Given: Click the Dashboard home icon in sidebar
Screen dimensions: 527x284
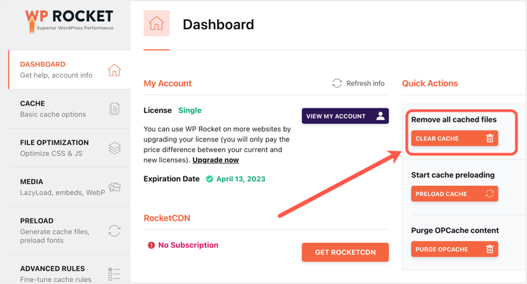Looking at the screenshot, I should point(114,70).
